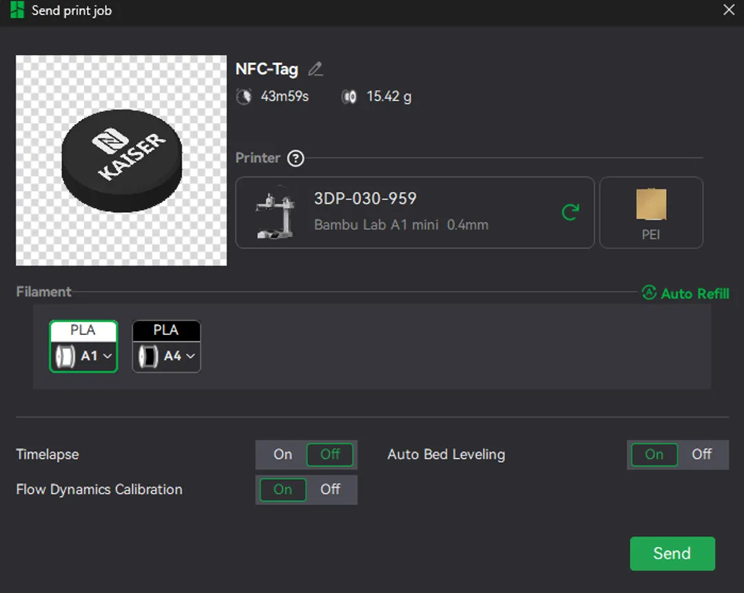Screen dimensions: 744x593
Task: Click the Auto Bed Leveling label
Action: (446, 455)
